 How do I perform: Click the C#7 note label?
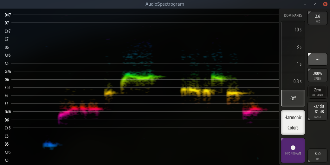coord(8,31)
